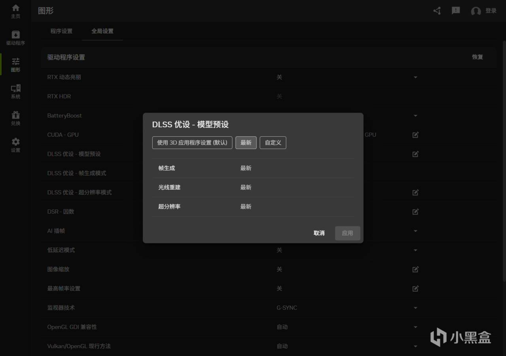The width and height of the screenshot is (506, 356).
Task: Click the 最新 value beside 帧生成
Action: click(x=246, y=168)
